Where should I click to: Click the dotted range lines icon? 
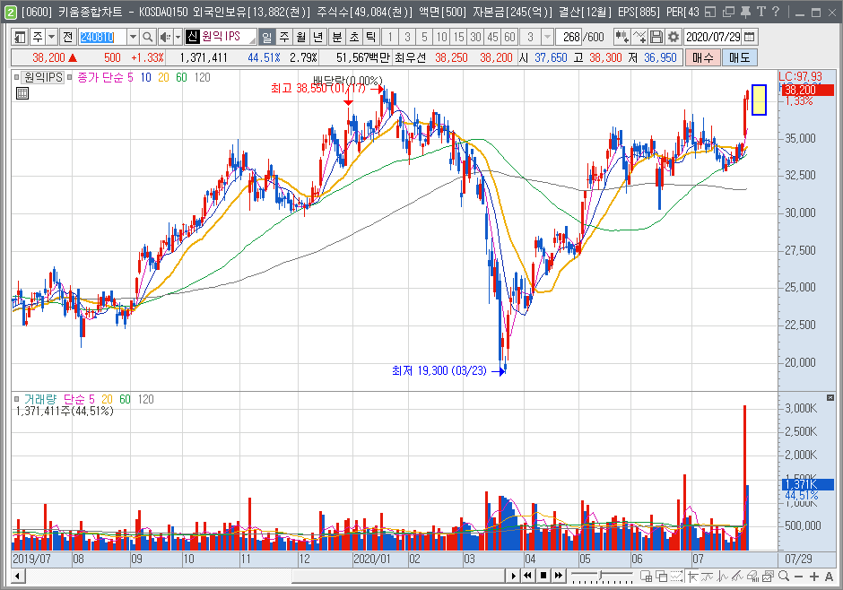676,576
